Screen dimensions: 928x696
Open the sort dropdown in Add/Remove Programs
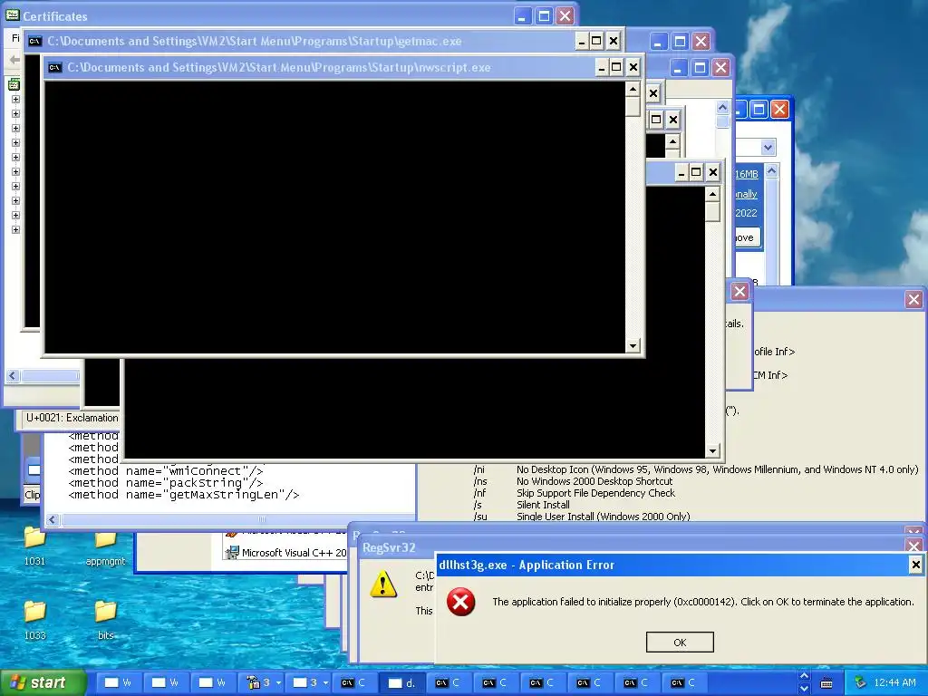(768, 148)
